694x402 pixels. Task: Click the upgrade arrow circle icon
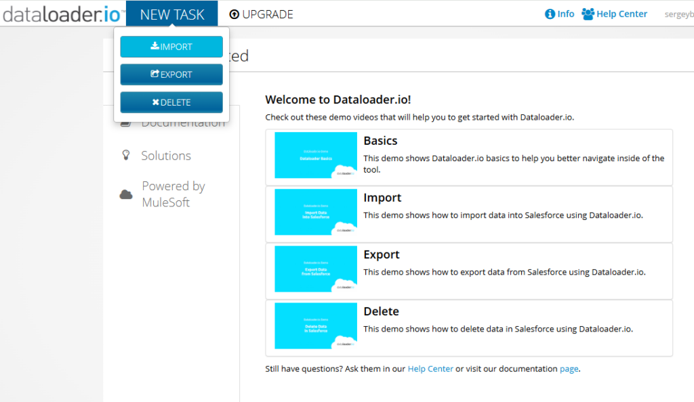234,15
